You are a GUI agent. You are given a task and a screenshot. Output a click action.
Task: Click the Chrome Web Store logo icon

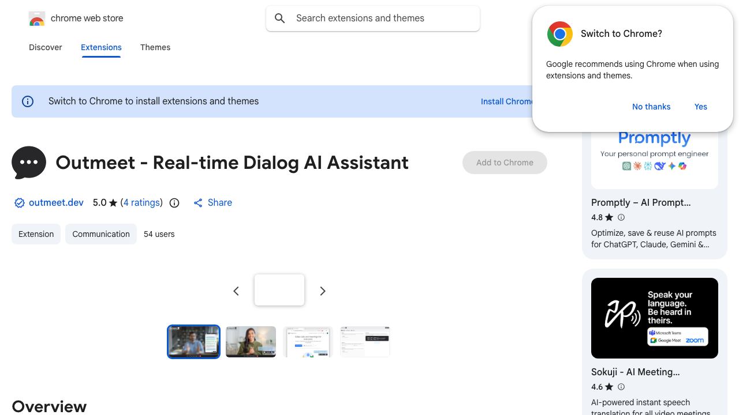[37, 18]
